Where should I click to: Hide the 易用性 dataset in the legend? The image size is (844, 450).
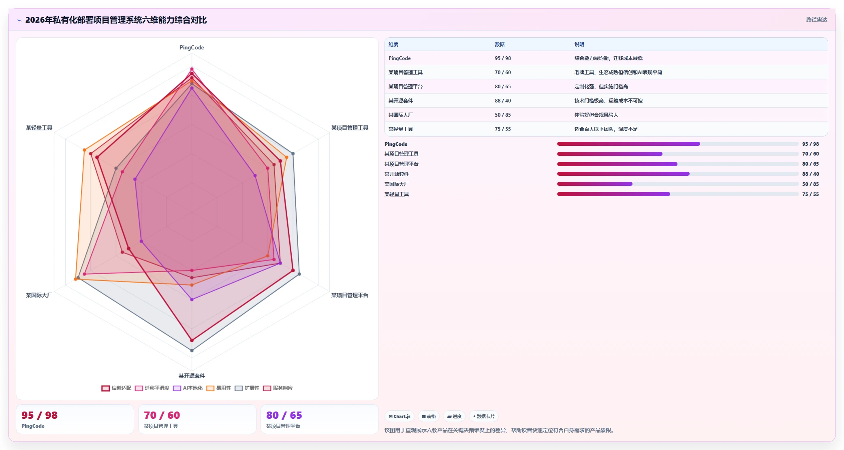[x=218, y=388]
